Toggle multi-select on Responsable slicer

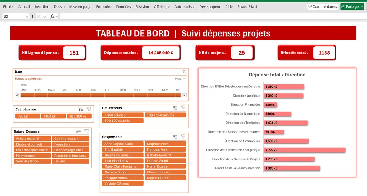pyautogui.click(x=175, y=137)
